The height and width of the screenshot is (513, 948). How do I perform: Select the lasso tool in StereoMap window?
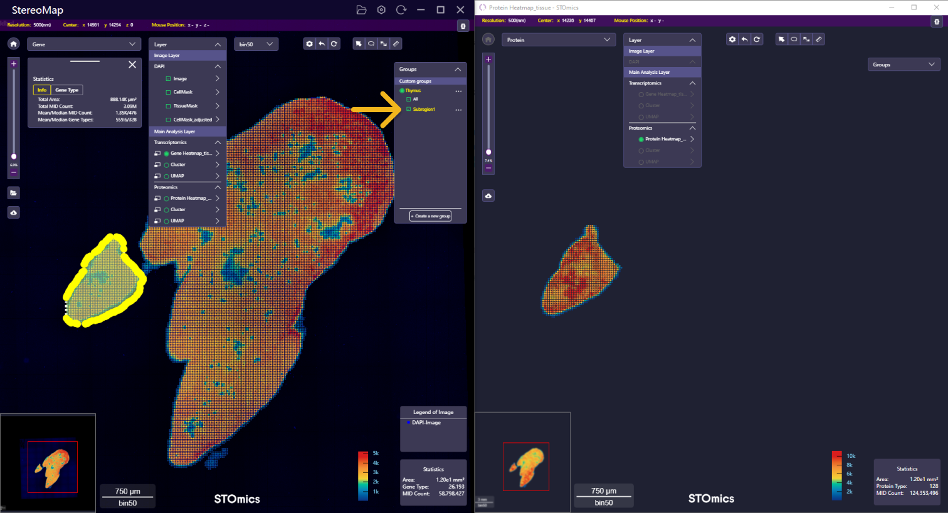(x=371, y=44)
